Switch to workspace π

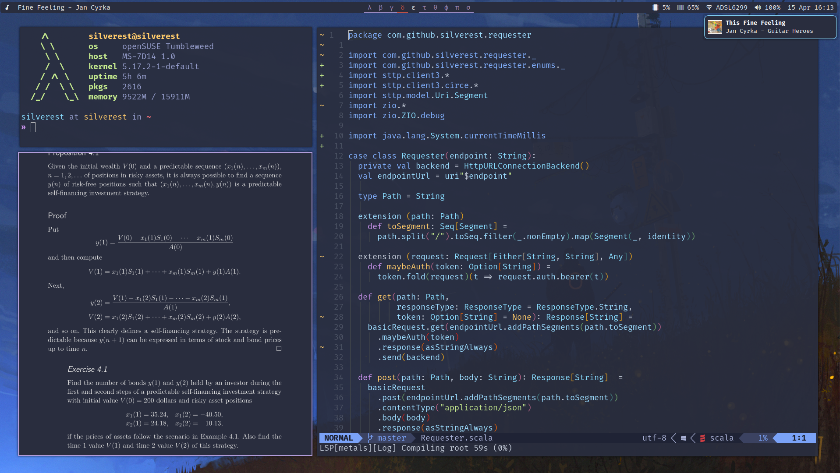pos(457,7)
